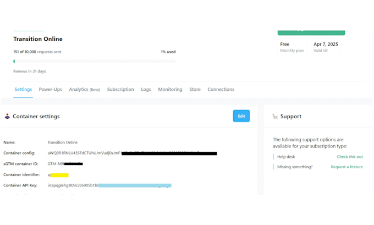The height and width of the screenshot is (225, 374).
Task: Switch to the Store tab
Action: (195, 90)
